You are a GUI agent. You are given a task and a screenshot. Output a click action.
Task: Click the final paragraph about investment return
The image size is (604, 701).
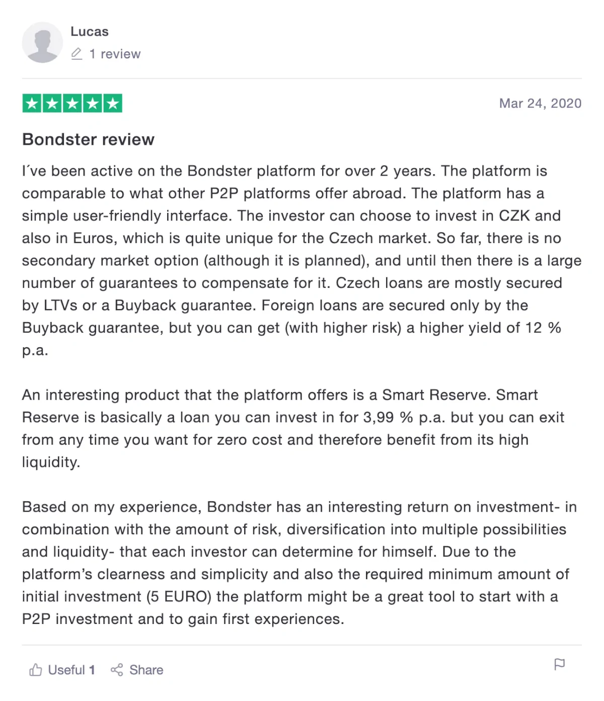coord(299,563)
